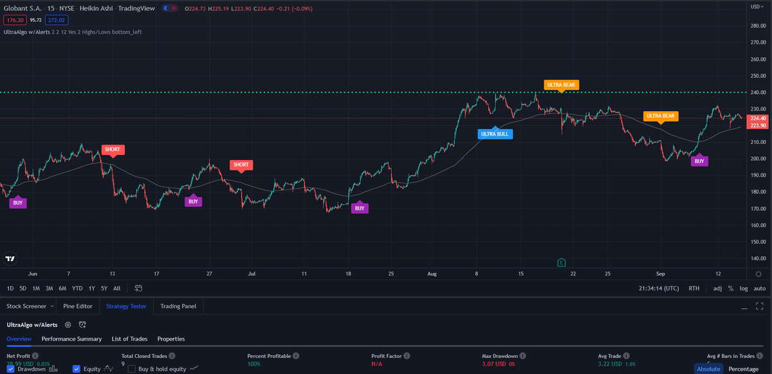
Task: Open the Performance Summary tab
Action: coord(71,339)
